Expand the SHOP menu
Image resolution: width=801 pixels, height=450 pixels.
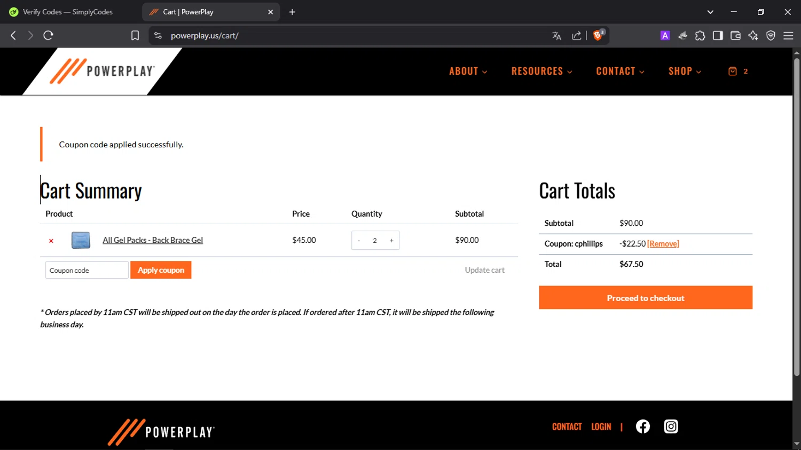[685, 71]
